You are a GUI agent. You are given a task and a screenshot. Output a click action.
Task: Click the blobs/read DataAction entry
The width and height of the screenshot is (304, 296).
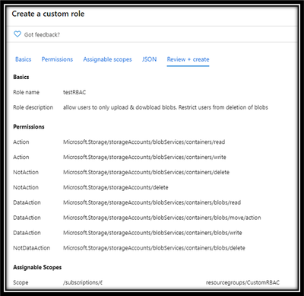point(152,202)
